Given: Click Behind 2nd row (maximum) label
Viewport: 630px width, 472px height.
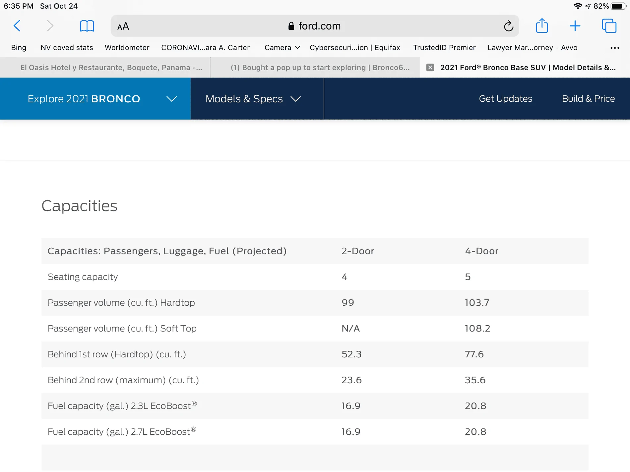Looking at the screenshot, I should (123, 380).
